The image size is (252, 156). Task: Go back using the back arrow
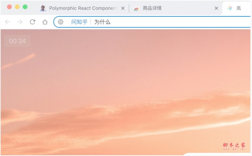(8, 22)
